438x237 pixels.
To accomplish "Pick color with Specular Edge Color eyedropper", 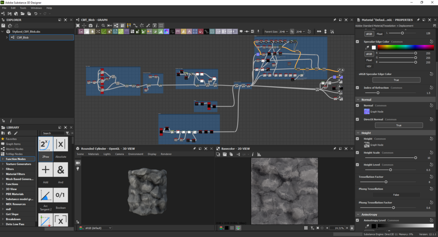I will click(x=367, y=47).
